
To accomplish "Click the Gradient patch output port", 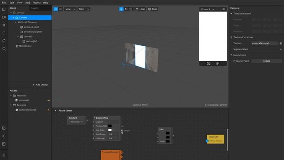I will (x=87, y=120).
